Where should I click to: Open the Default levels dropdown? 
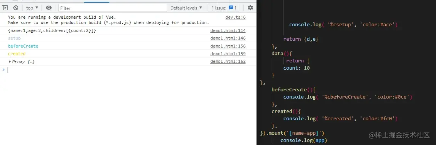point(186,8)
